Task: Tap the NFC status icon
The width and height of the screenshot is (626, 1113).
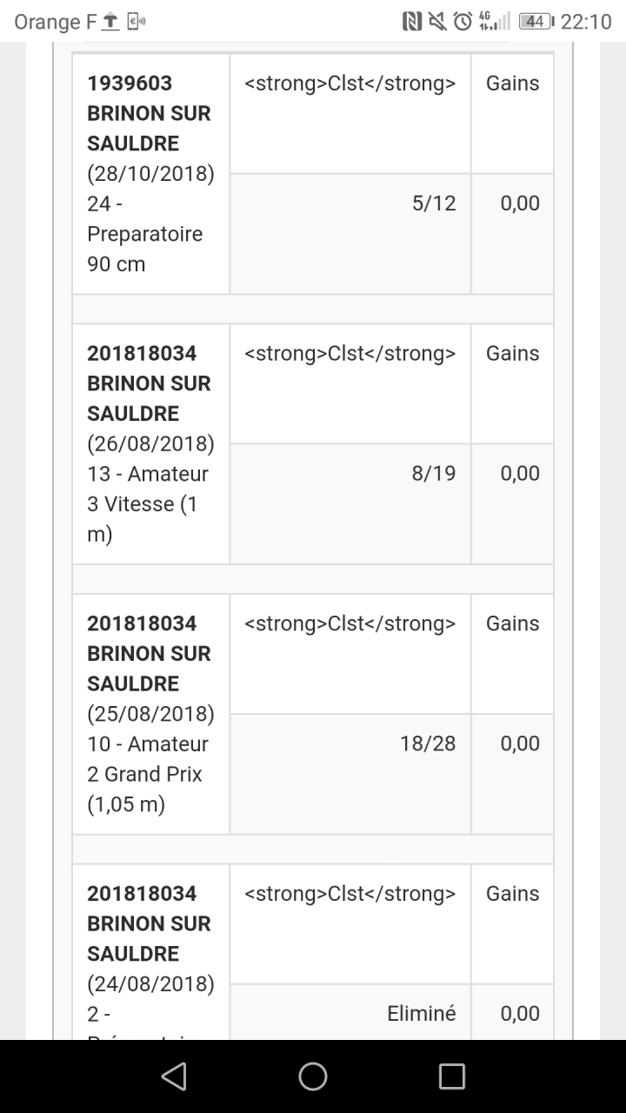Action: 412,22
